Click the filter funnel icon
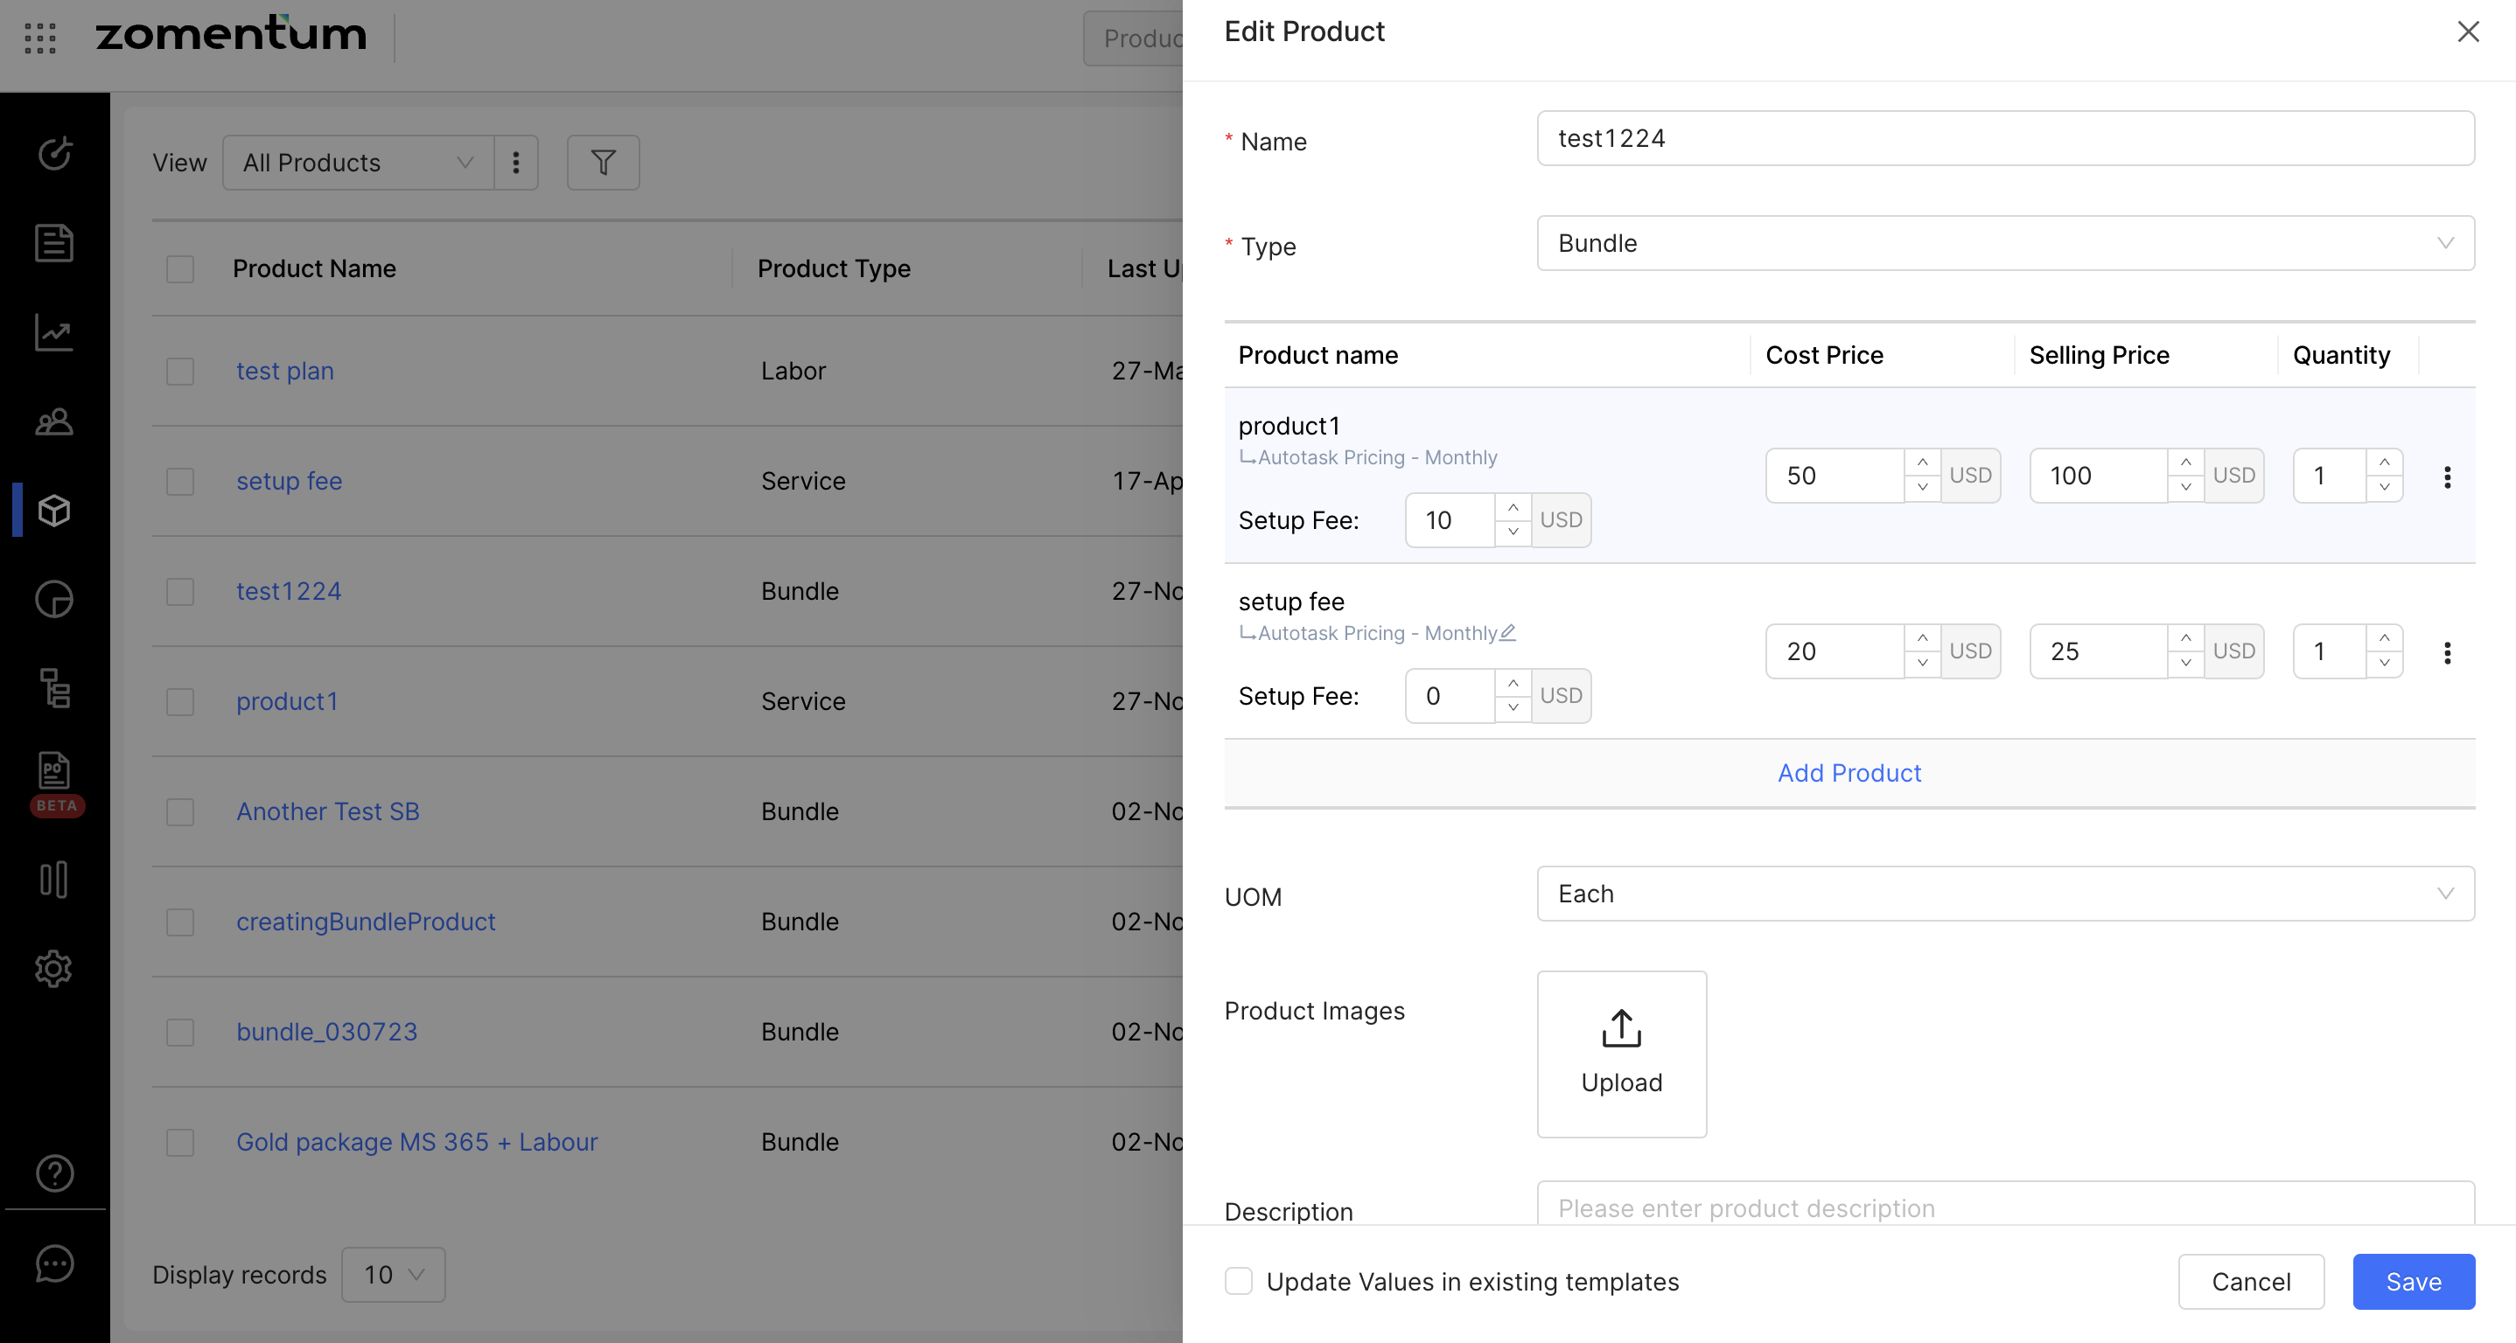Image resolution: width=2516 pixels, height=1343 pixels. (603, 162)
